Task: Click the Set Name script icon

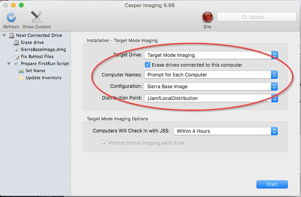Action: (21, 71)
